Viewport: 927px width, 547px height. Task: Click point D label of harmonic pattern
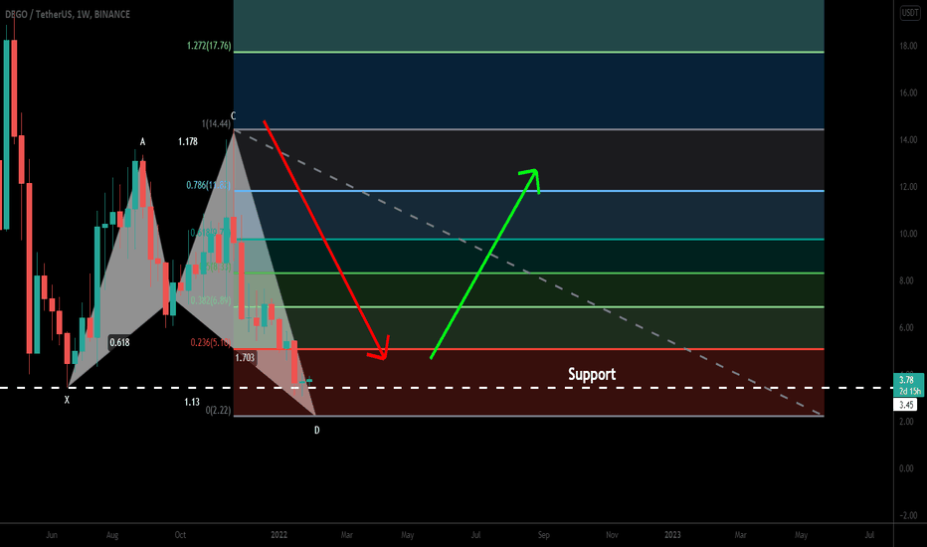click(317, 431)
